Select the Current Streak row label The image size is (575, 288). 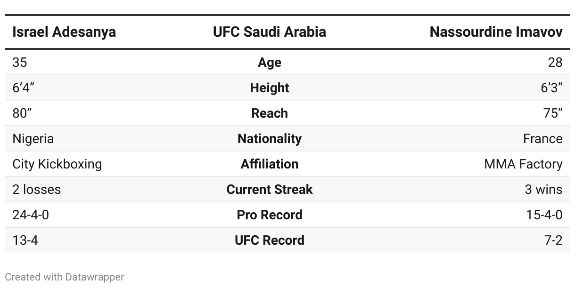tap(269, 190)
